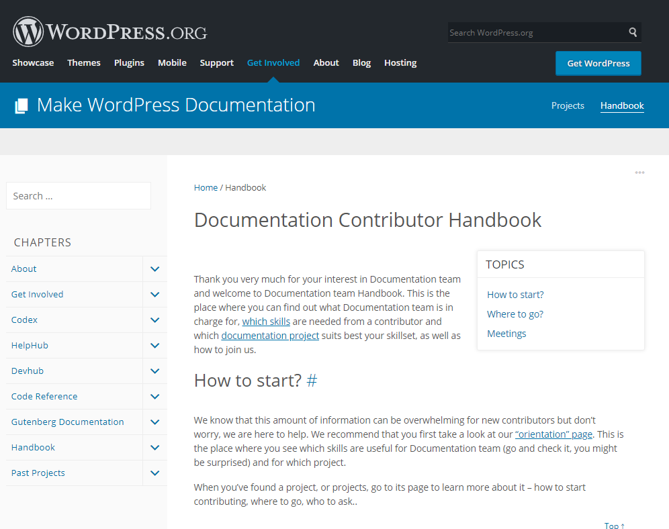Focus the sidebar Search ... field
Screen dimensions: 669x529
79,195
